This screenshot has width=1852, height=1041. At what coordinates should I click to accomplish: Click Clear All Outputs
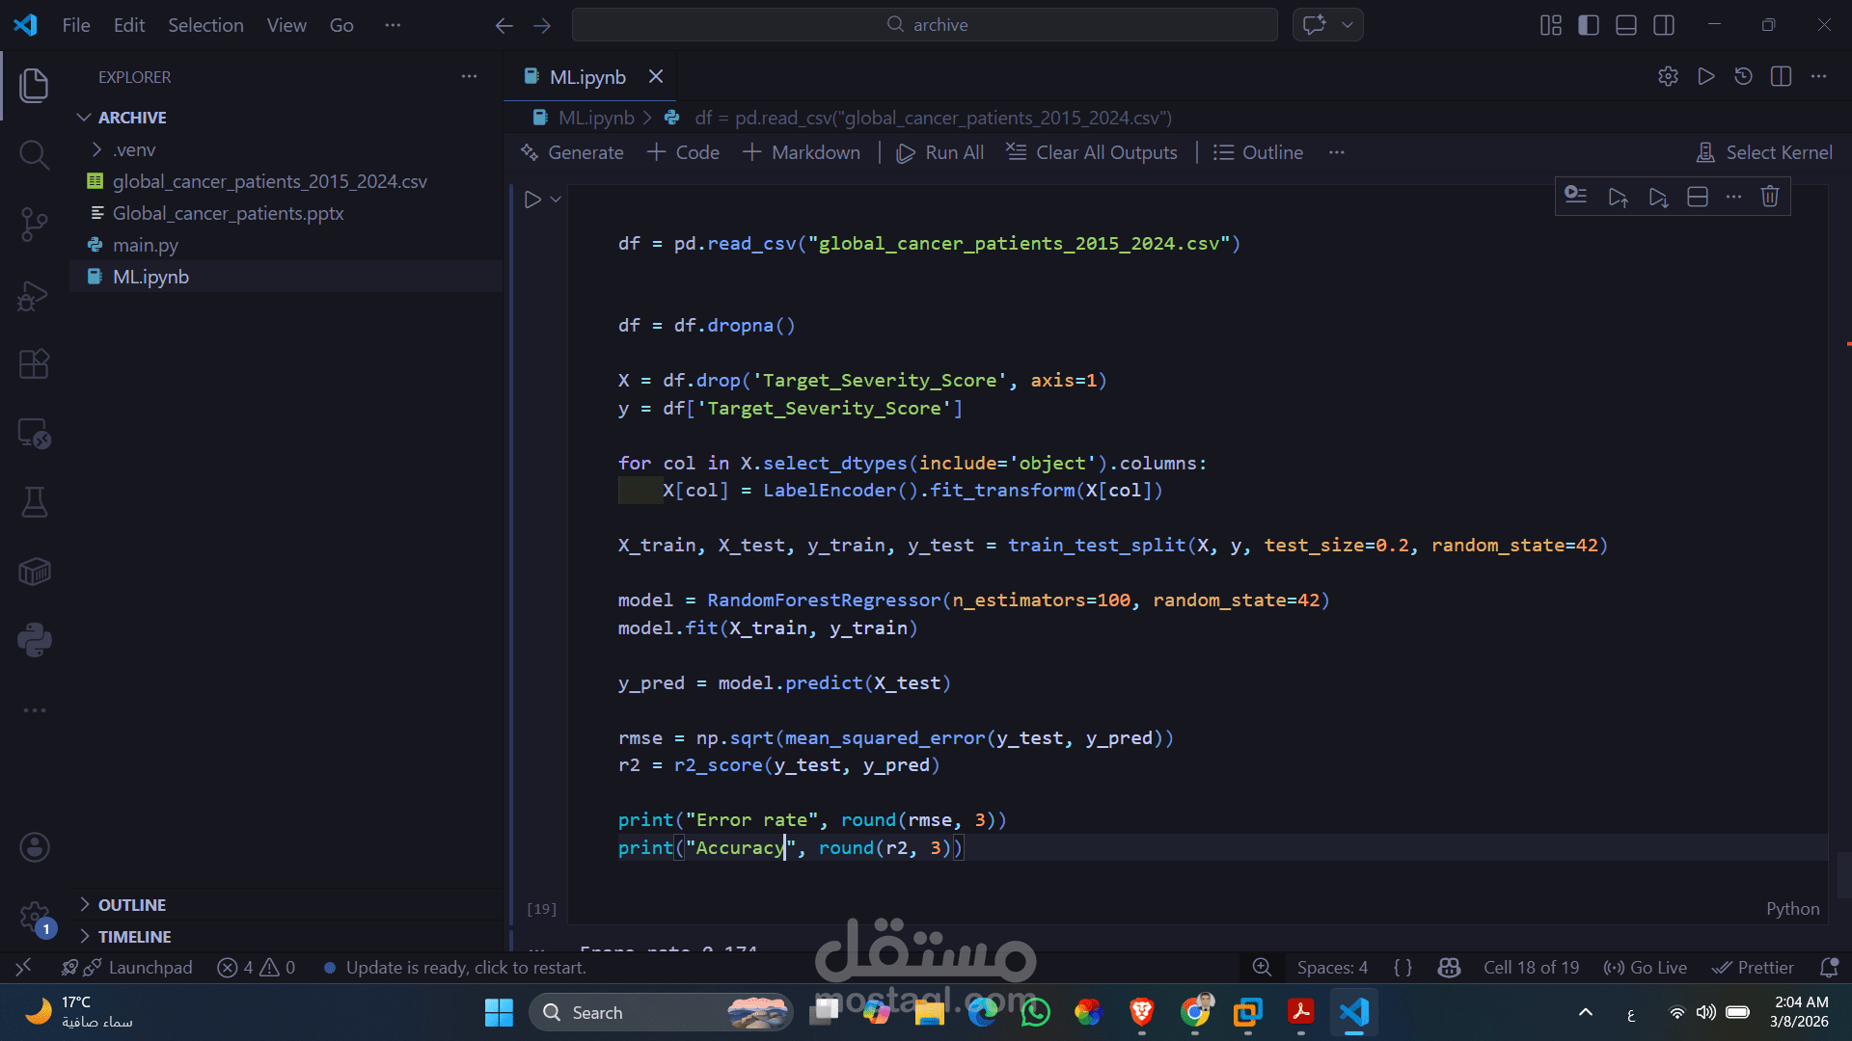pos(1092,152)
